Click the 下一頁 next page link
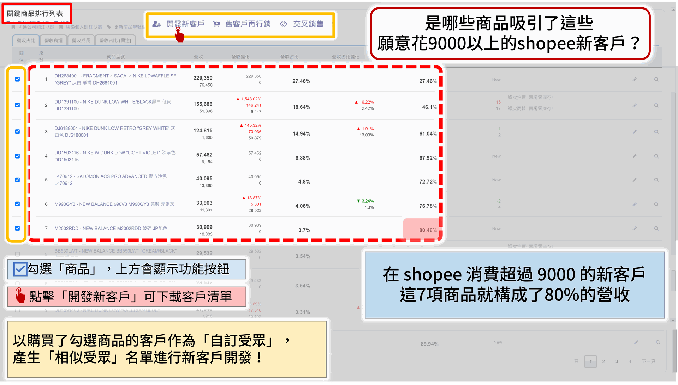Image resolution: width=678 pixels, height=385 pixels. tap(648, 361)
